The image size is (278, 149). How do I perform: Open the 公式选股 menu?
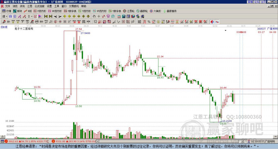click(40, 6)
